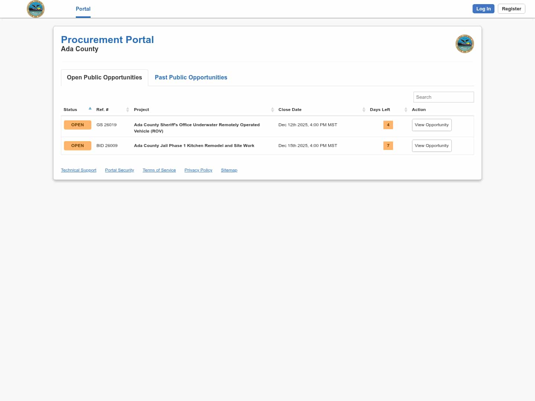This screenshot has width=535, height=401.
Task: Sort the list by Days Left
Action: (406, 110)
